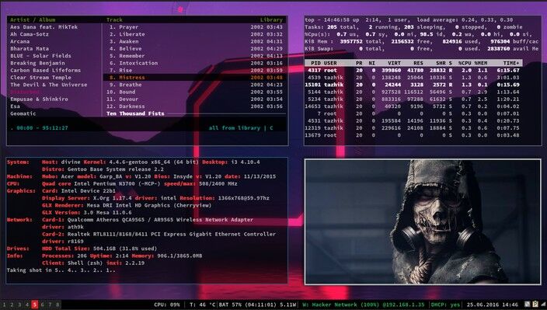Click the Library header label
Viewport: 547px width, 310px height.
[271, 20]
